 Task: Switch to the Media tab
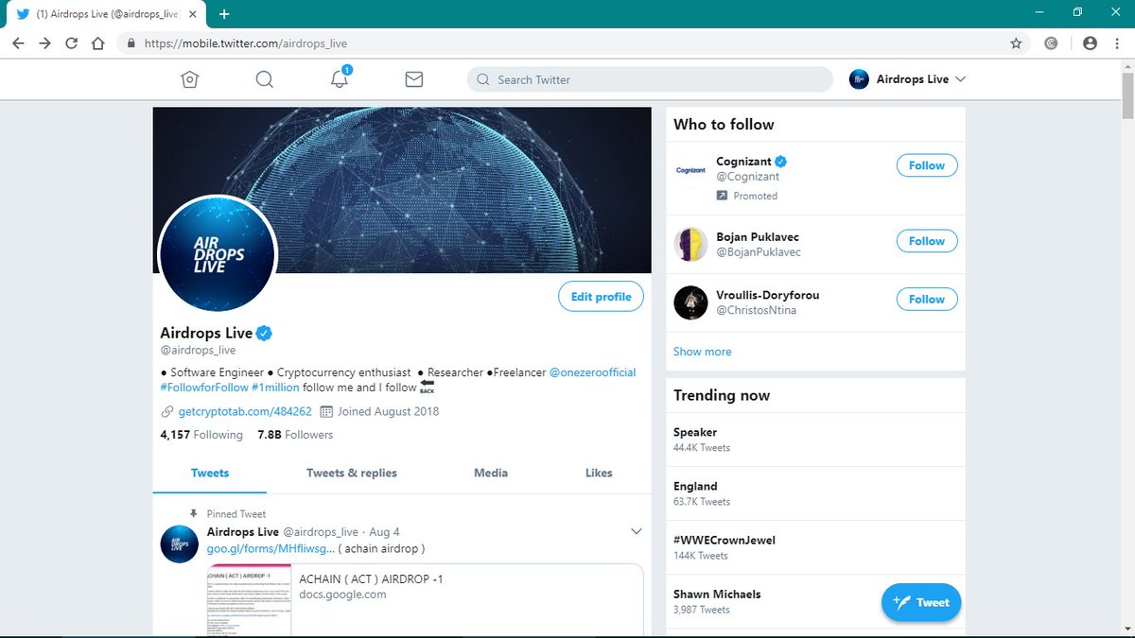point(490,473)
